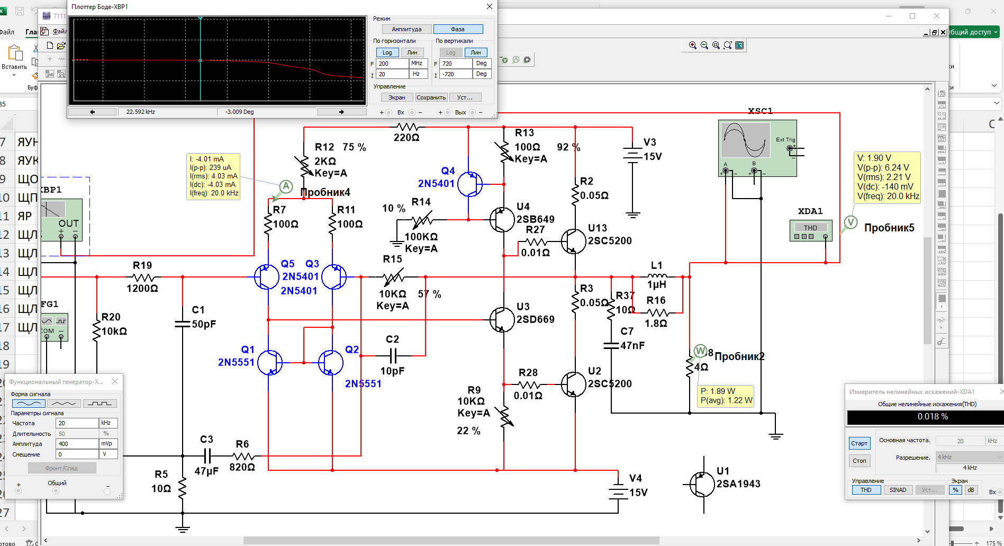Switch analyzer to SINAD mode
The height and width of the screenshot is (546, 1004).
pyautogui.click(x=898, y=490)
